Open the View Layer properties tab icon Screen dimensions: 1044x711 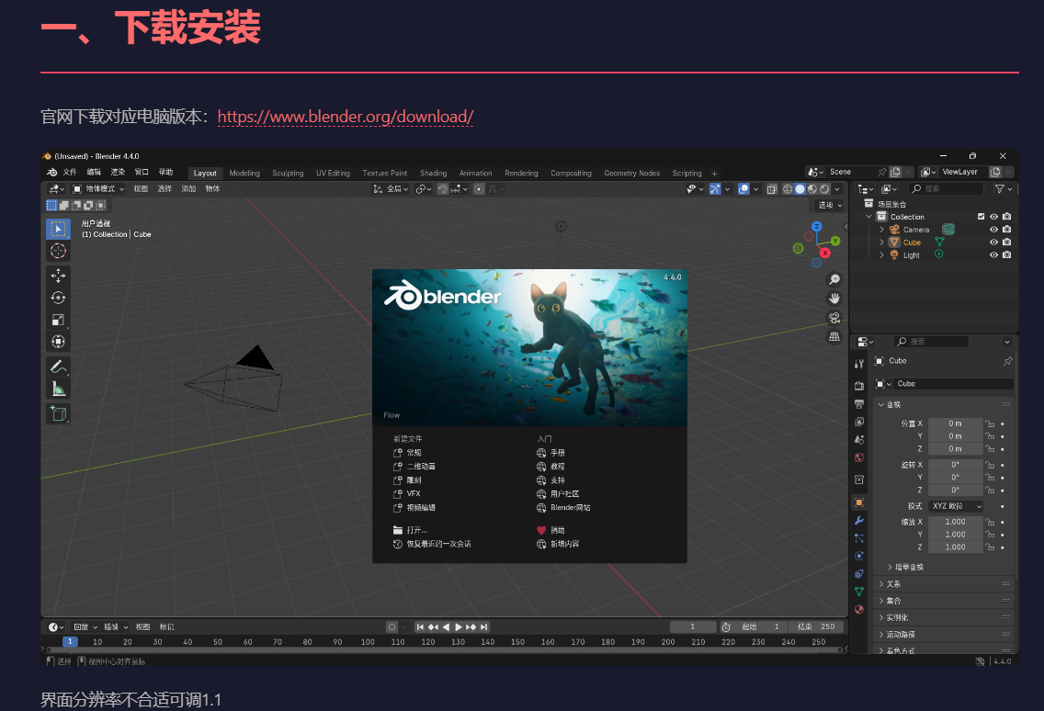(x=859, y=422)
